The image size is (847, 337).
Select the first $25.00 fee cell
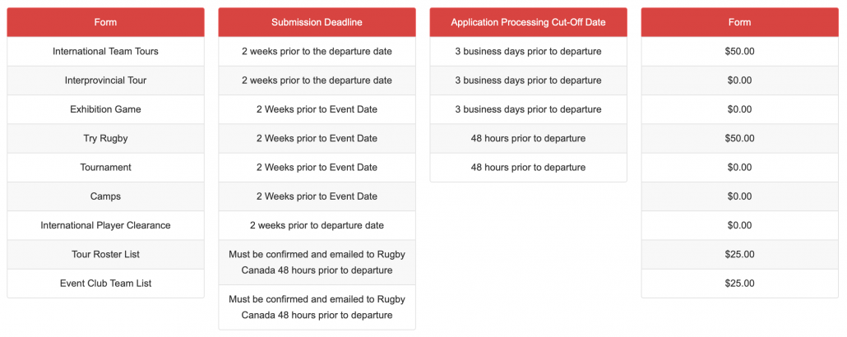(x=739, y=254)
